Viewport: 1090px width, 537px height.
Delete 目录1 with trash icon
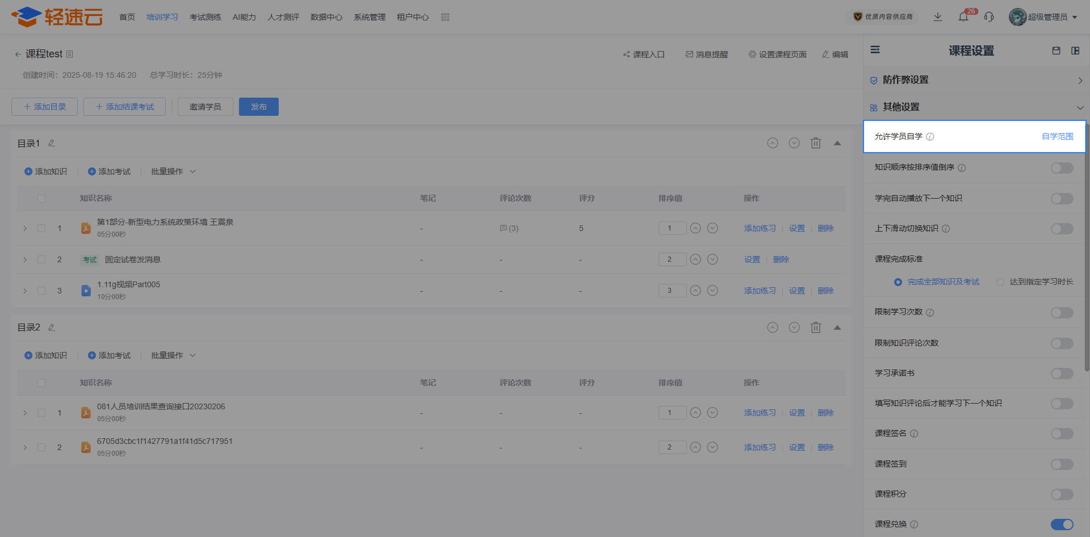click(816, 143)
